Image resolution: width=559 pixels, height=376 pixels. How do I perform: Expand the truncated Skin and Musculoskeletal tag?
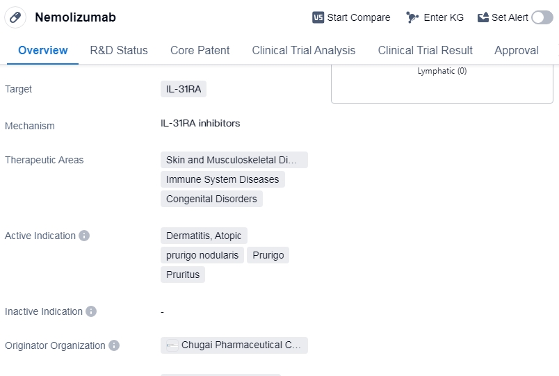[234, 160]
